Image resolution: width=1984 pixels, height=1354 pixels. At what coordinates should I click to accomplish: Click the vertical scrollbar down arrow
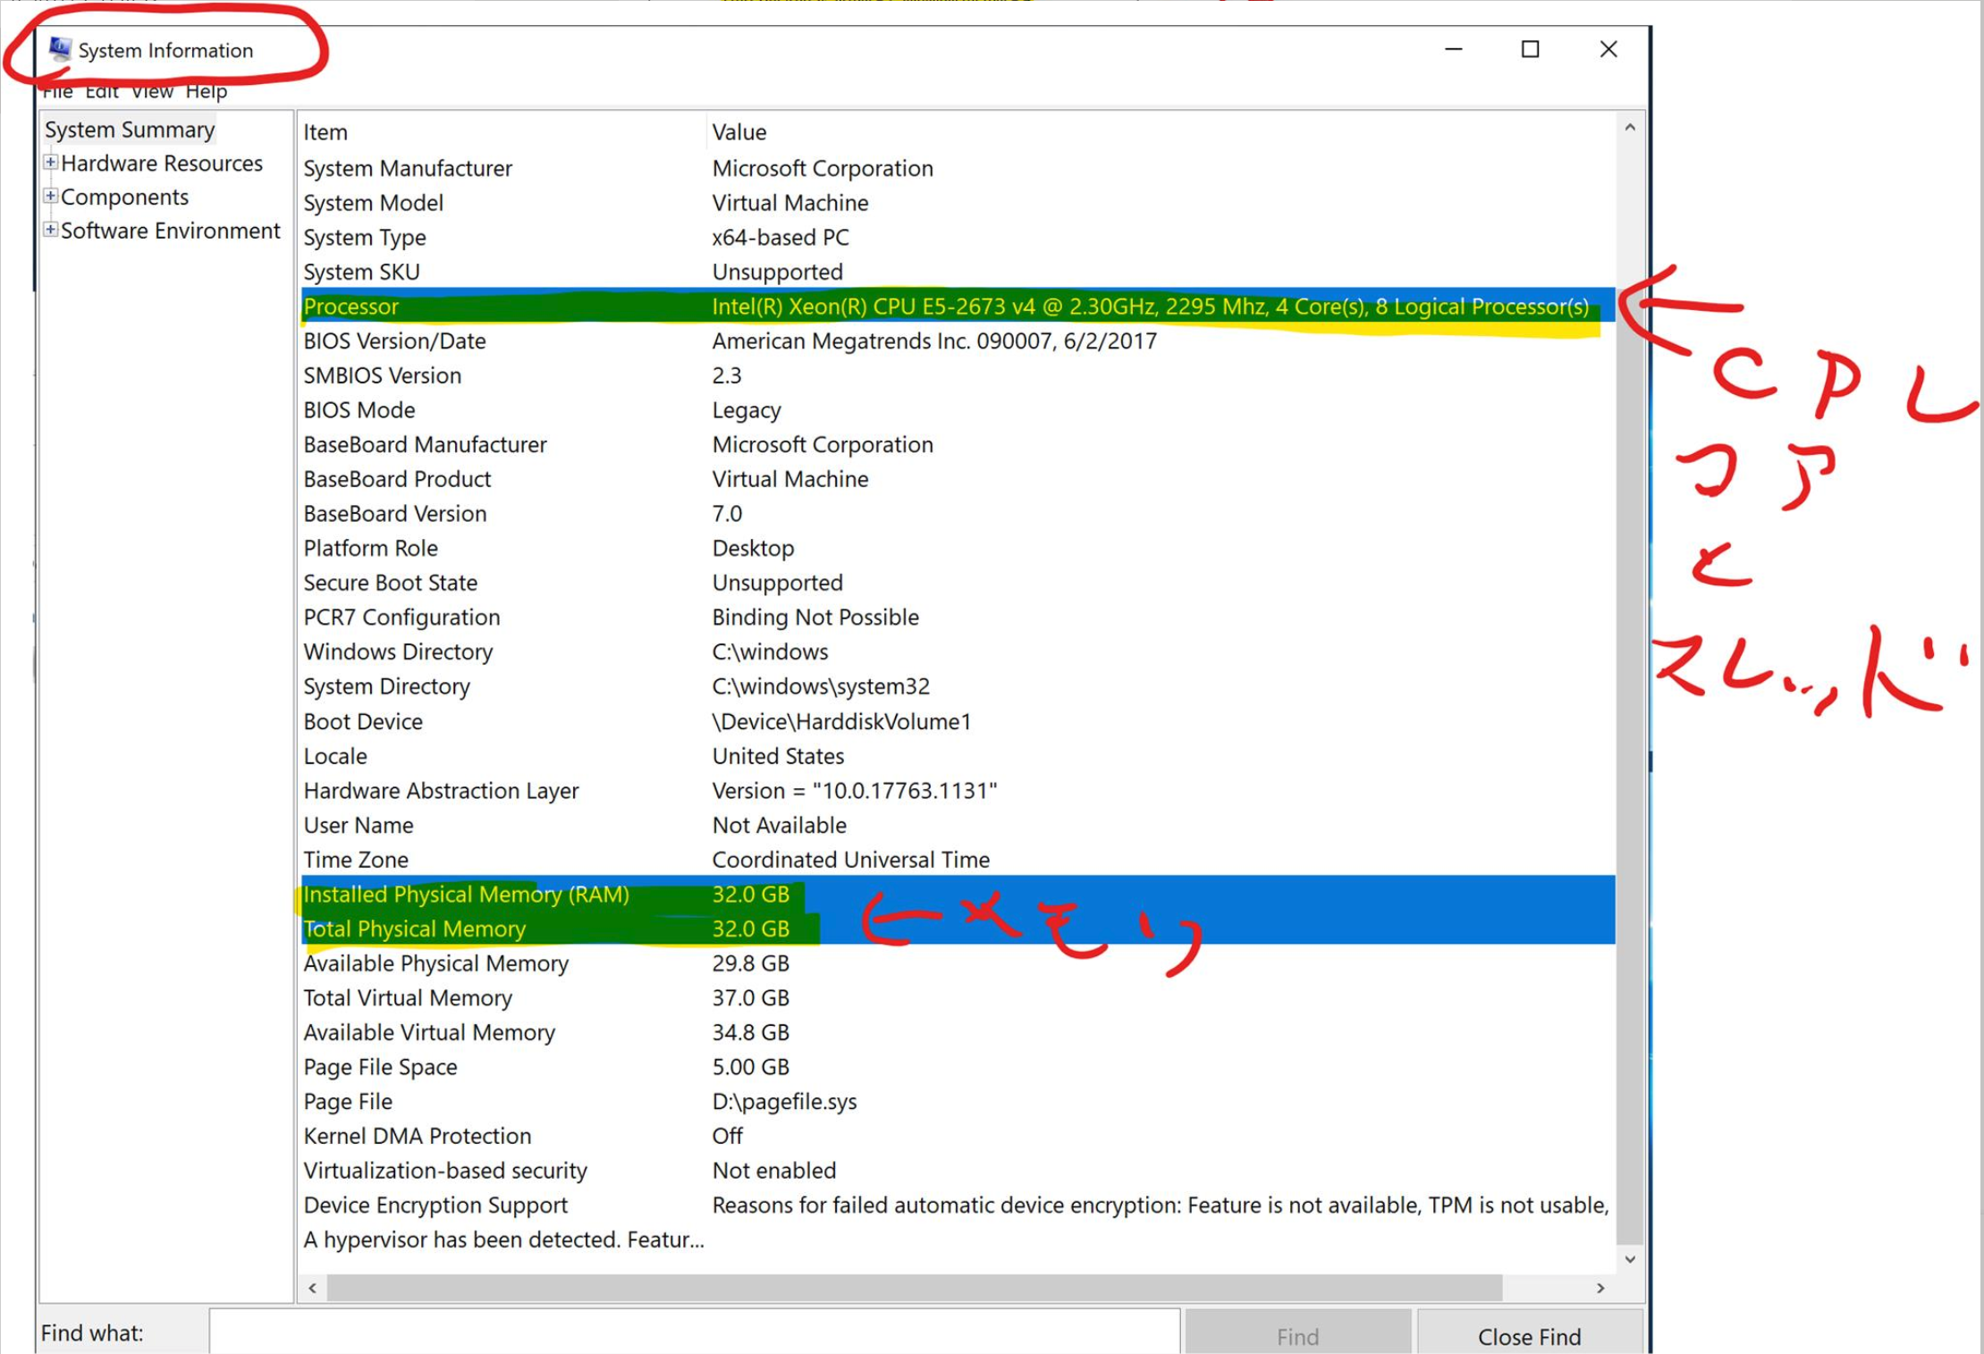[1630, 1258]
